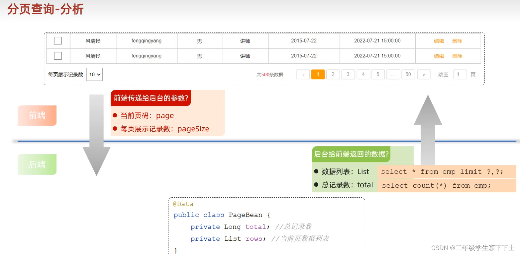This screenshot has height=254, width=520.
Task: Click 2015-07-22 date cell in second row
Action: tap(304, 56)
